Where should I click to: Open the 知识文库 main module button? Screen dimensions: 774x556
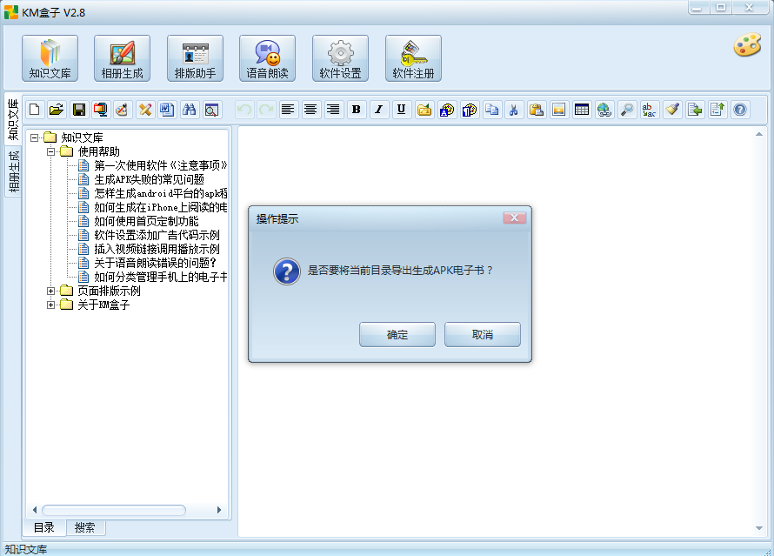tap(50, 58)
